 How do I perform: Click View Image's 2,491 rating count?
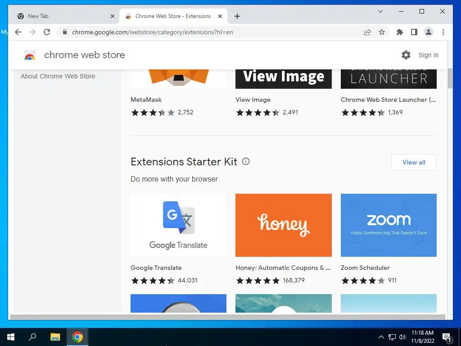point(290,112)
